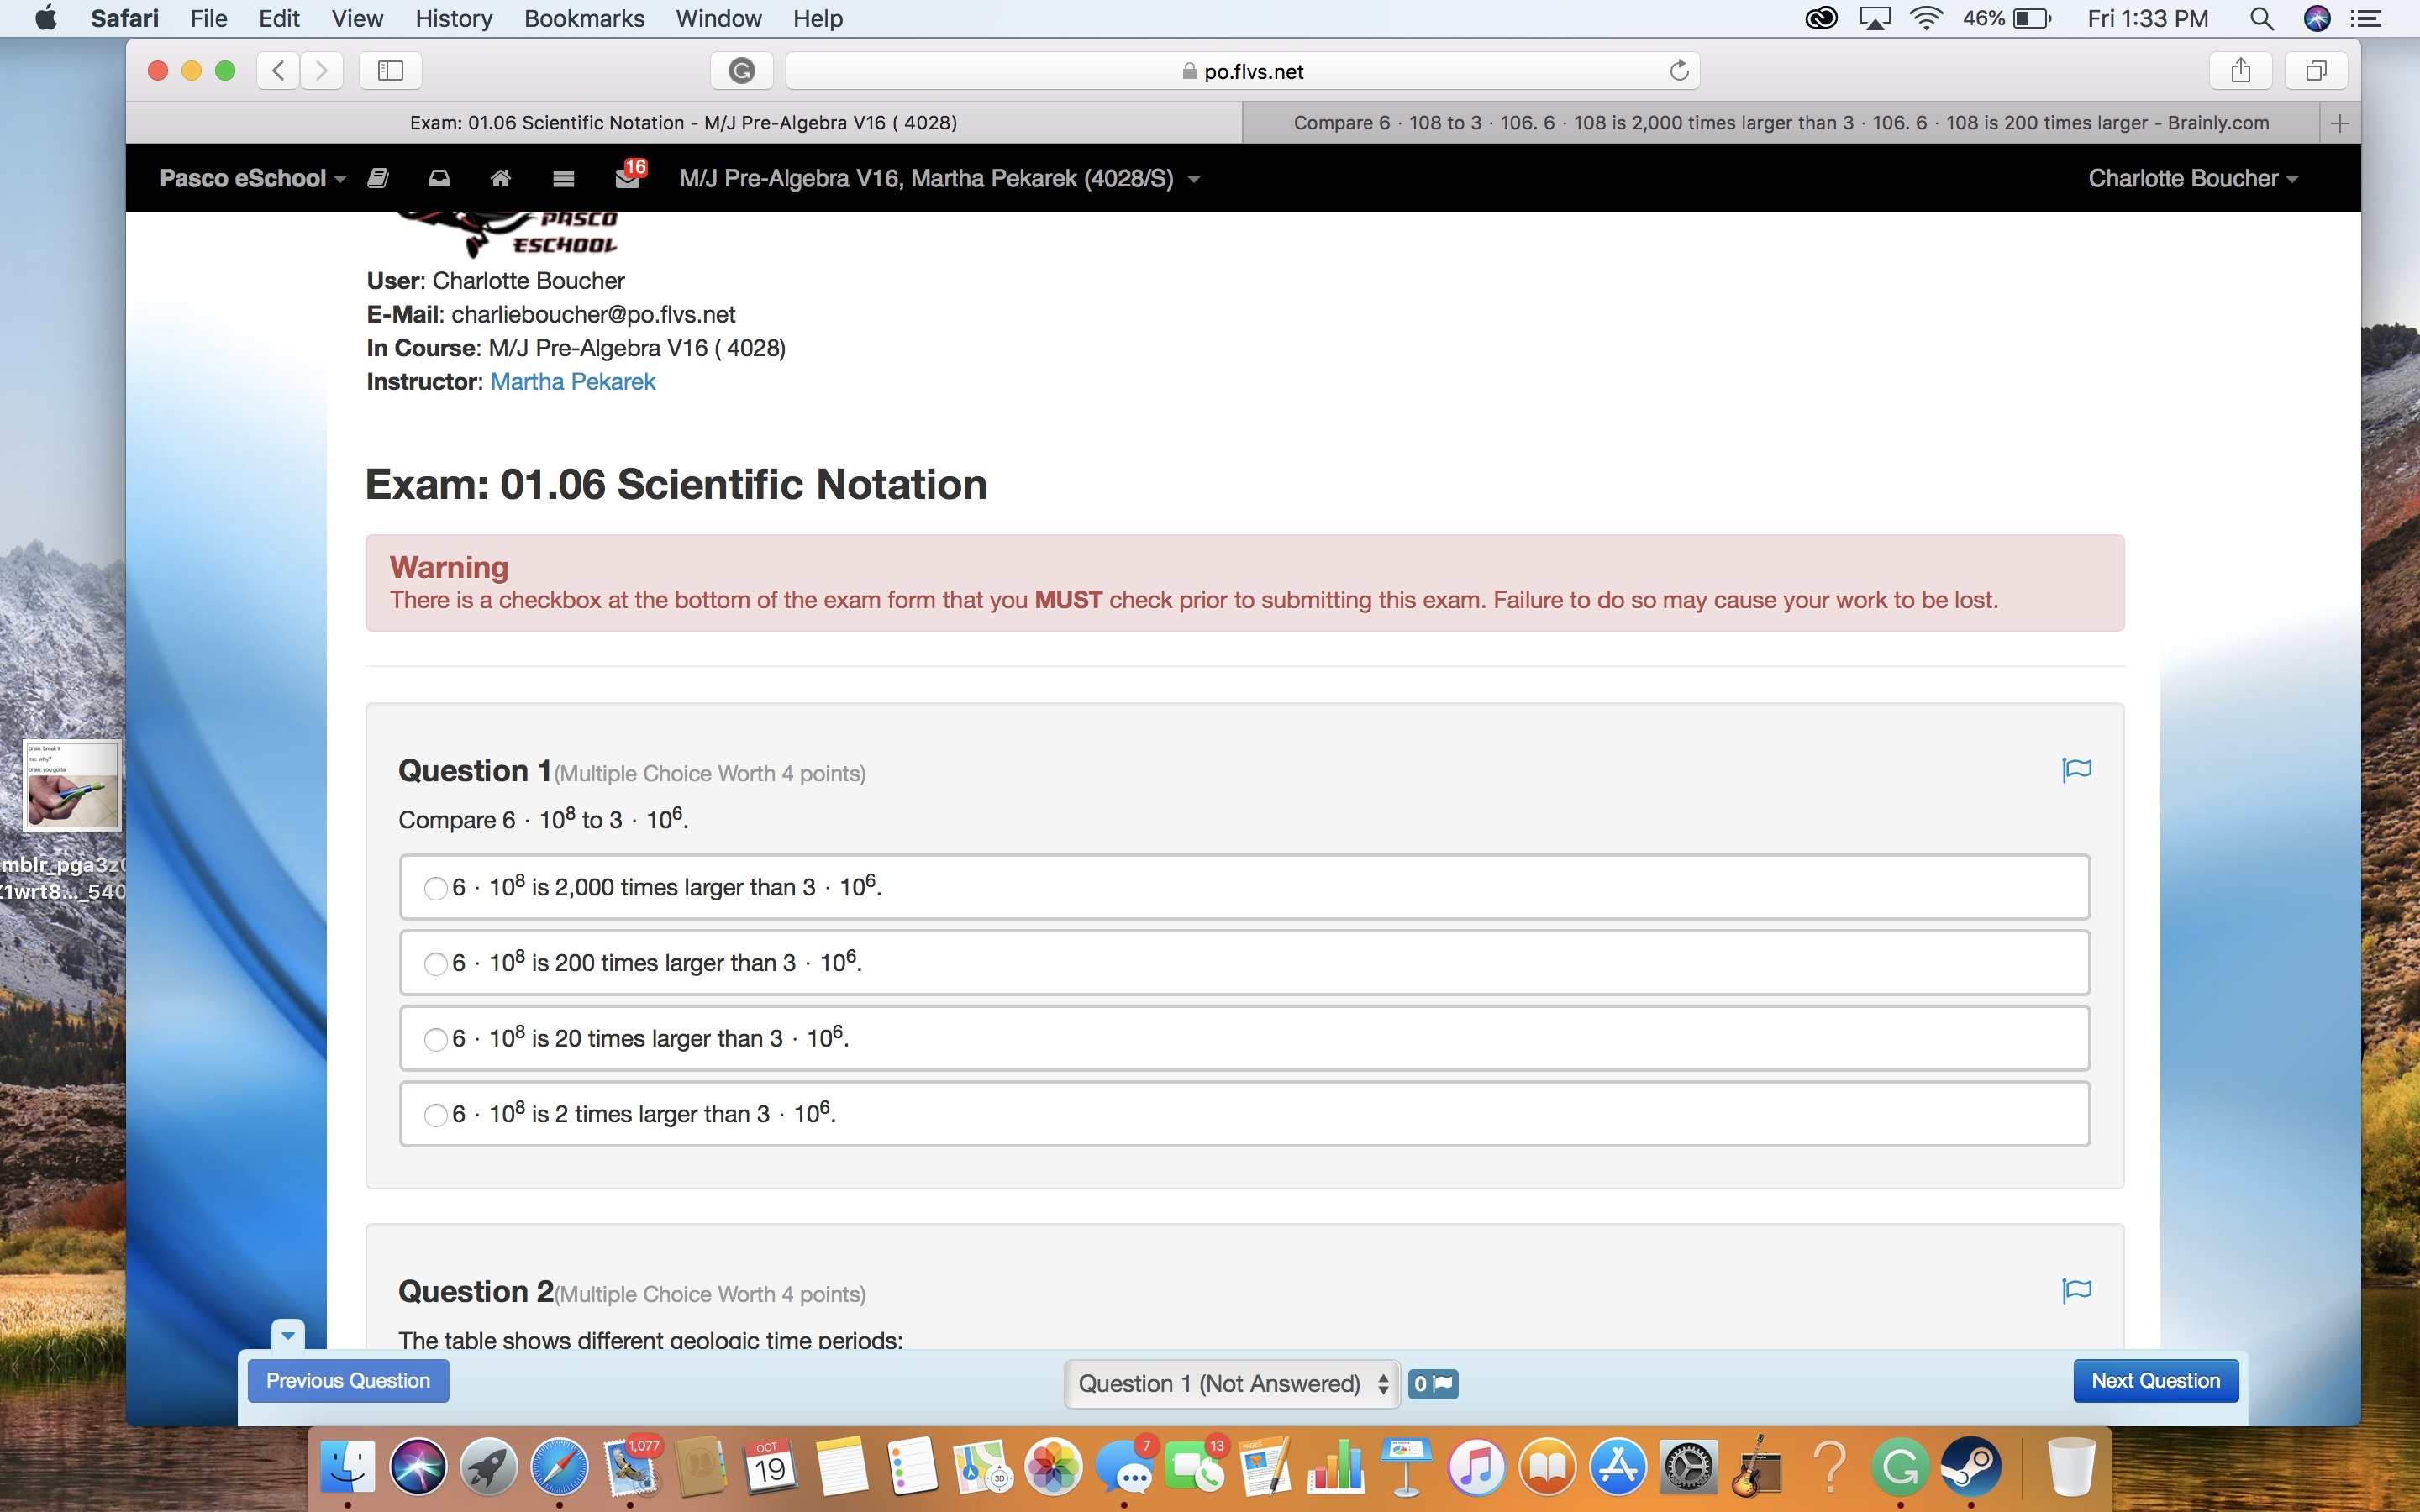Open the home icon in course navbar

coord(500,178)
